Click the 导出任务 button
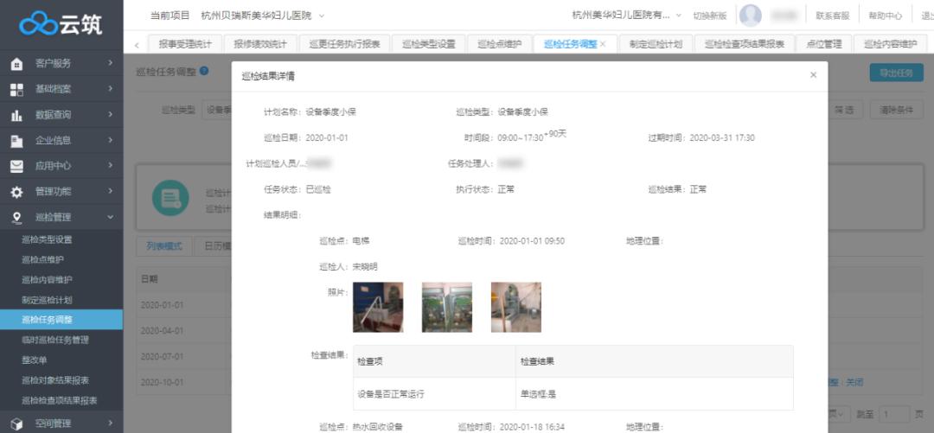Viewport: 934px width, 433px height. click(897, 73)
